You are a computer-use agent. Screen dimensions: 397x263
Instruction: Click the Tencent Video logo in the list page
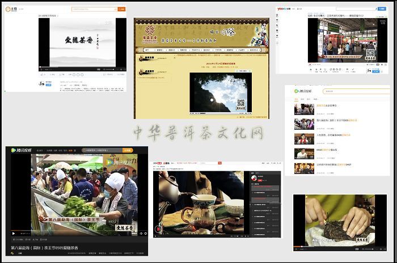point(302,91)
